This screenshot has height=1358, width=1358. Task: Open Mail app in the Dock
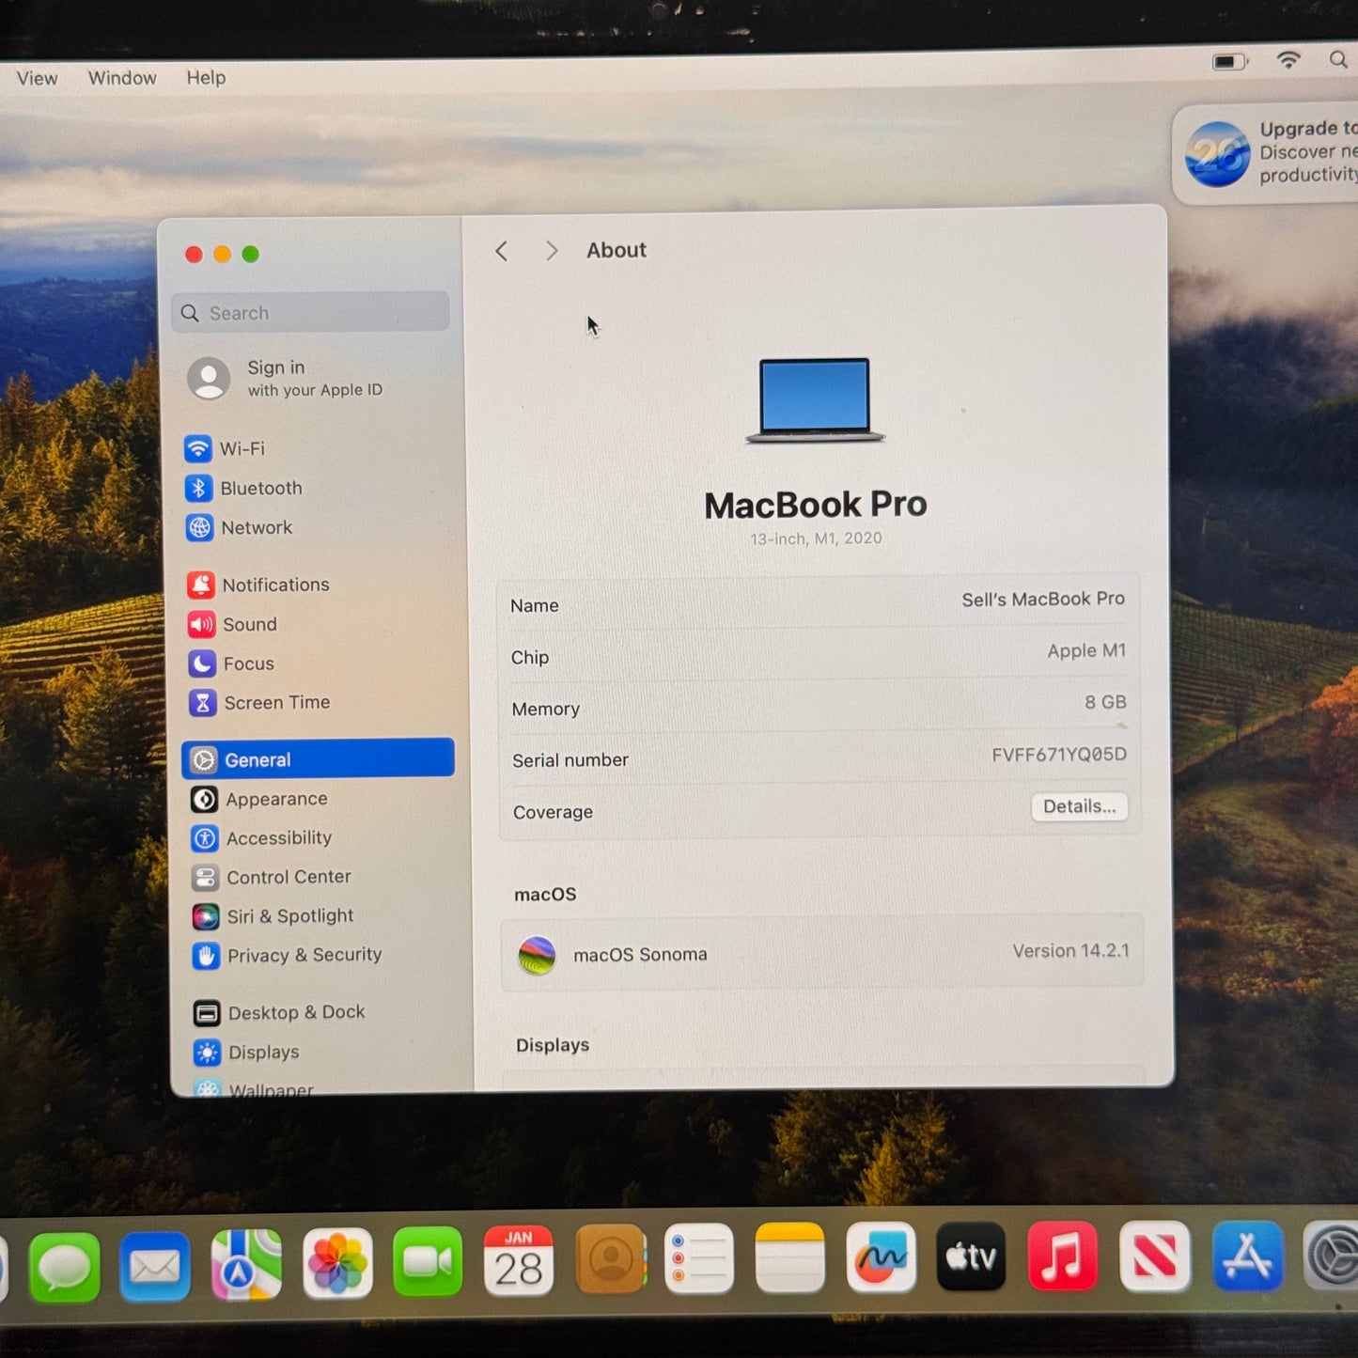click(155, 1266)
